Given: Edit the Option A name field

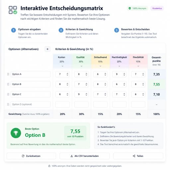Looking at the screenshot, I should tap(30, 74).
